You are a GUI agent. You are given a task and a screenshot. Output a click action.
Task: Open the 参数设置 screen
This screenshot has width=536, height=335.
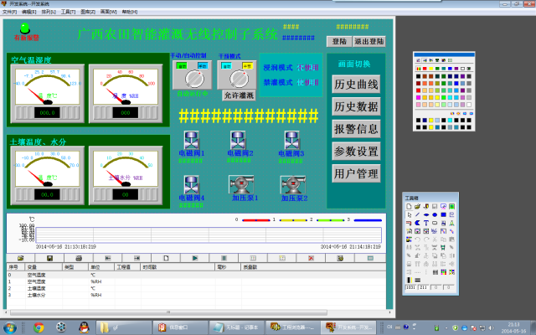point(356,151)
